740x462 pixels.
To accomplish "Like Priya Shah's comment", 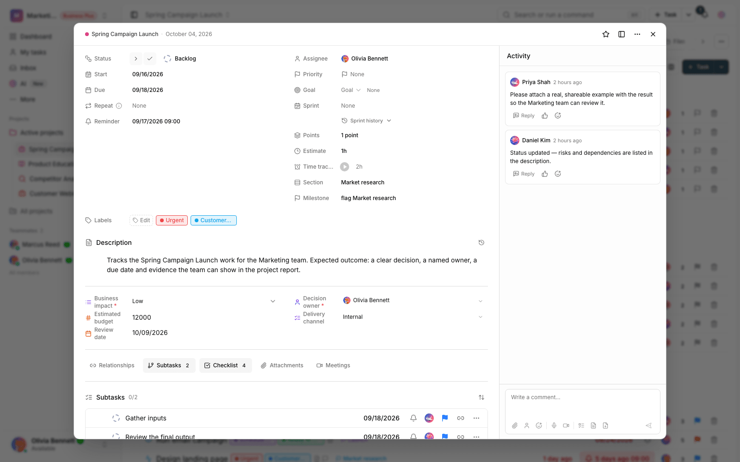I will coord(545,116).
